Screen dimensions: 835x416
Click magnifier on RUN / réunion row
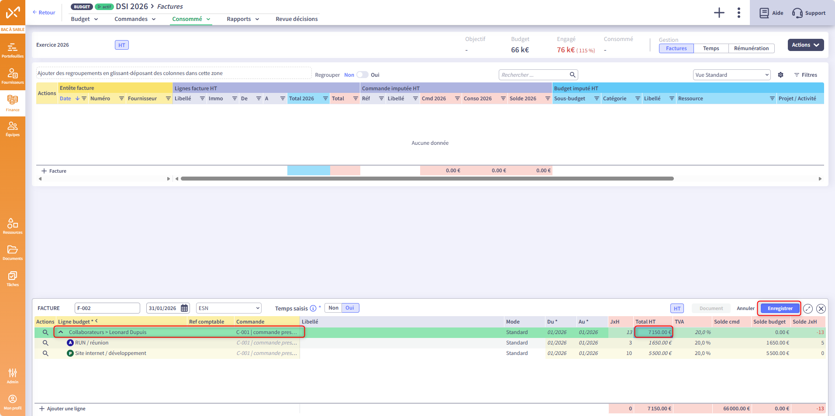tap(45, 343)
